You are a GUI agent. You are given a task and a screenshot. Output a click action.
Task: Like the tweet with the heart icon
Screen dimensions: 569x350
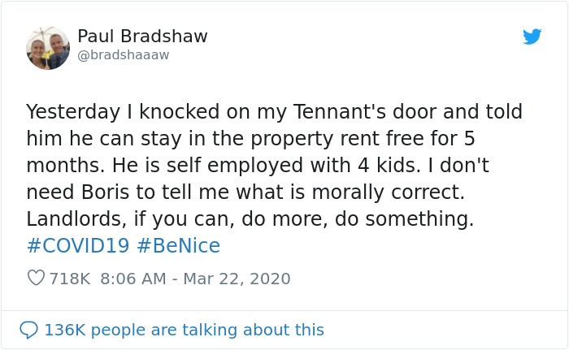click(x=36, y=279)
